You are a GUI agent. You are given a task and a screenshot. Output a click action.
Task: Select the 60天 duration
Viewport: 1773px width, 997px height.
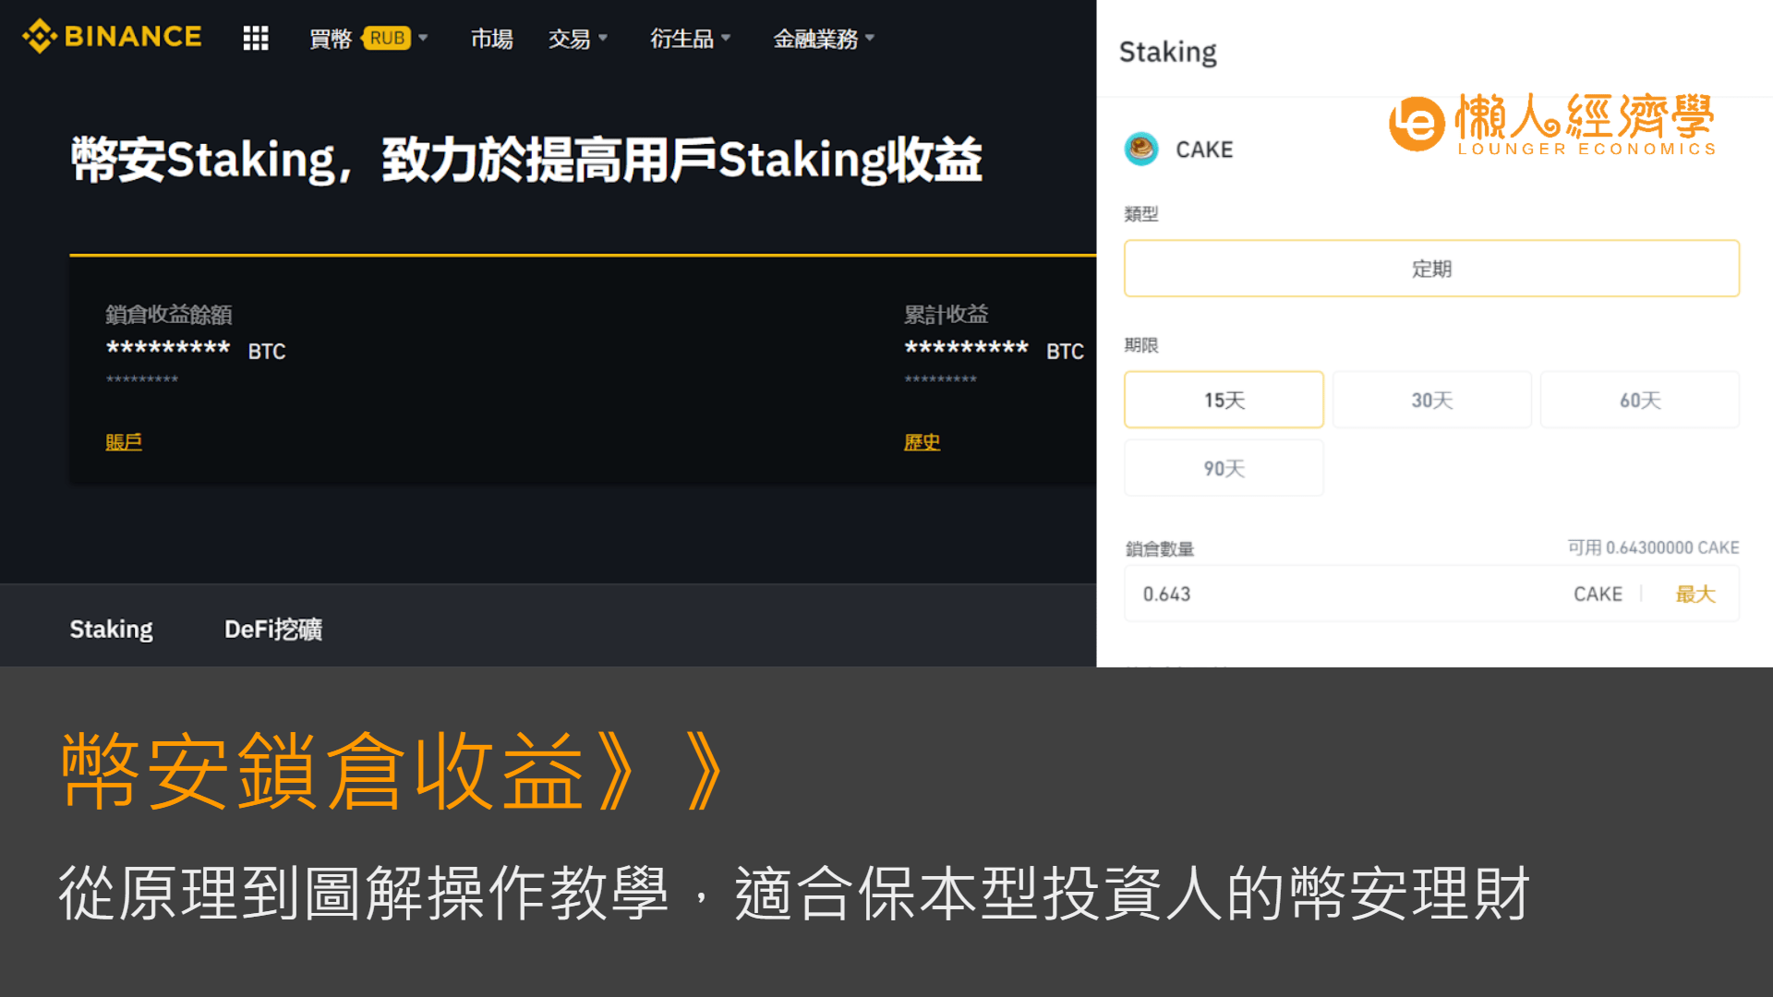pos(1640,400)
